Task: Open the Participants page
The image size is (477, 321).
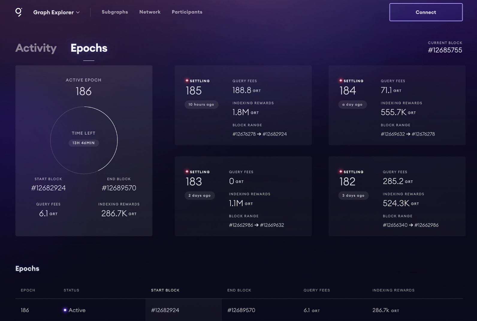Action: pos(187,12)
